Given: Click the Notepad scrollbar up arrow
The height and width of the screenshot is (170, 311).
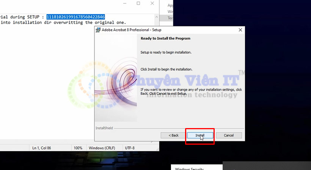Looking at the screenshot, I should 157,17.
